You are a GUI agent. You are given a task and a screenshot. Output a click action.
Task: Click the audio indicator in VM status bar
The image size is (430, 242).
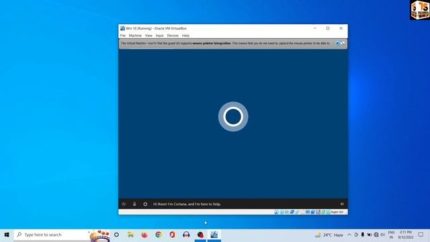(x=287, y=212)
